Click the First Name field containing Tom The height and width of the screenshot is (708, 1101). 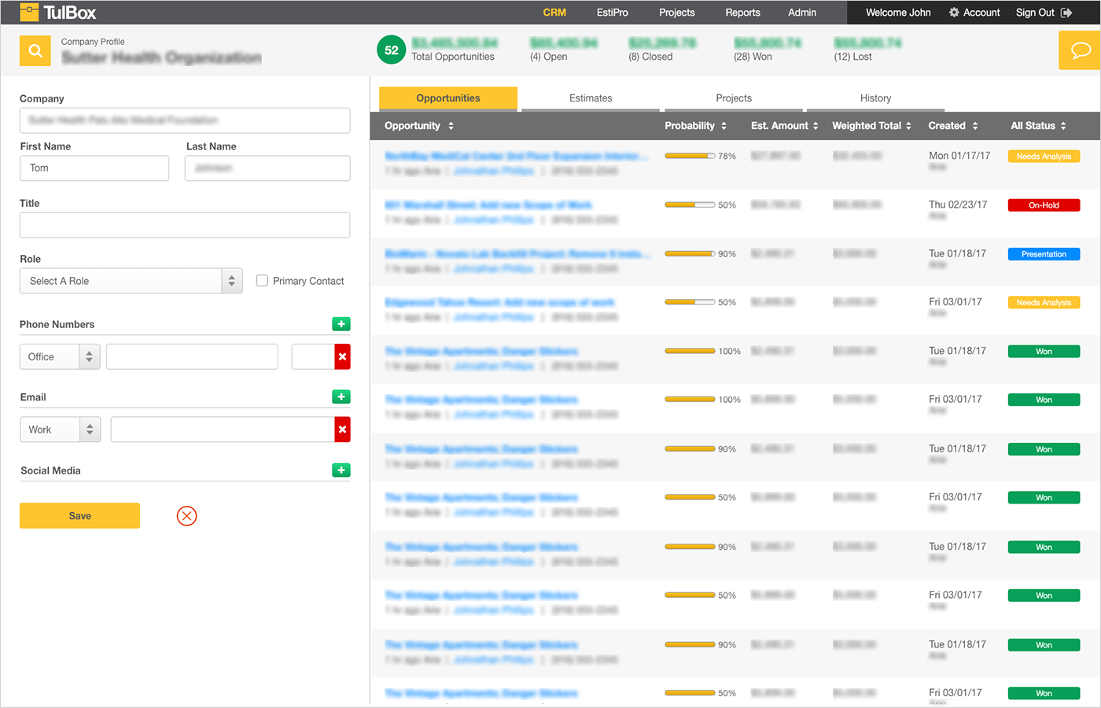[94, 168]
